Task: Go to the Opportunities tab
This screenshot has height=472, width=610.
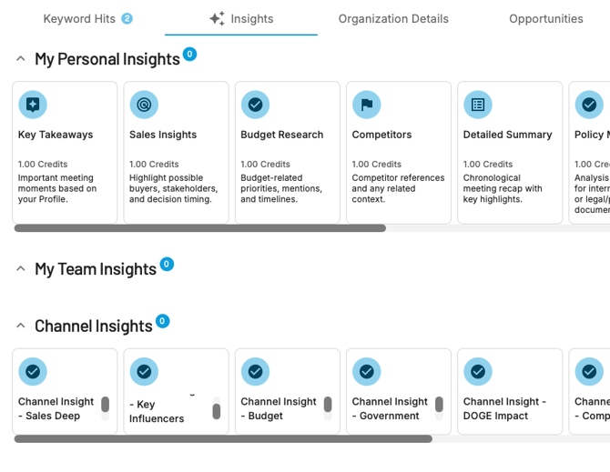Action: [545, 18]
